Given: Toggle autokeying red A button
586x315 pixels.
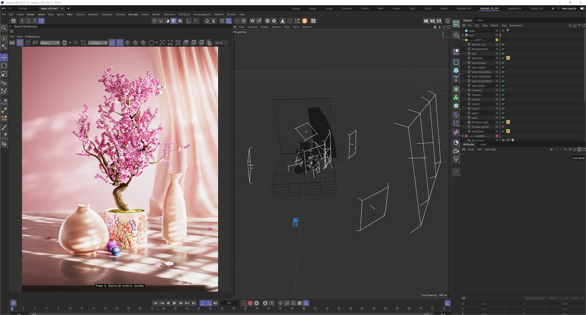Looking at the screenshot, I should (x=250, y=303).
